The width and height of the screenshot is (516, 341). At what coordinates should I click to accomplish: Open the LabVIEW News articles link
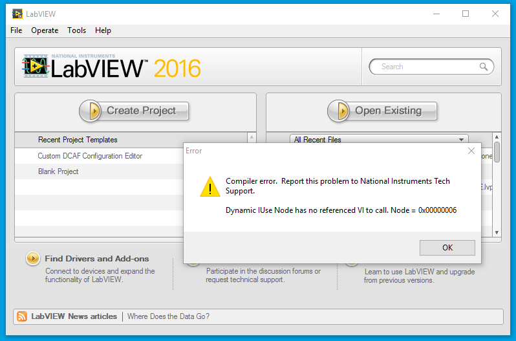[x=74, y=316]
